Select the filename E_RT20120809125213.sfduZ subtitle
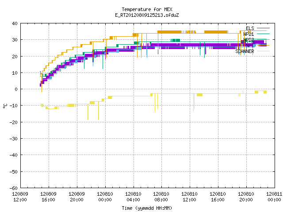Viewport: 283px width, 212px height. tap(147, 15)
